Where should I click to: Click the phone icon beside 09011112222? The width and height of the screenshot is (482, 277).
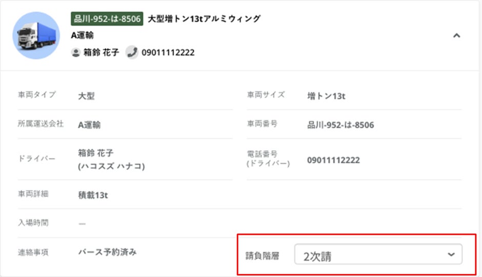(132, 52)
